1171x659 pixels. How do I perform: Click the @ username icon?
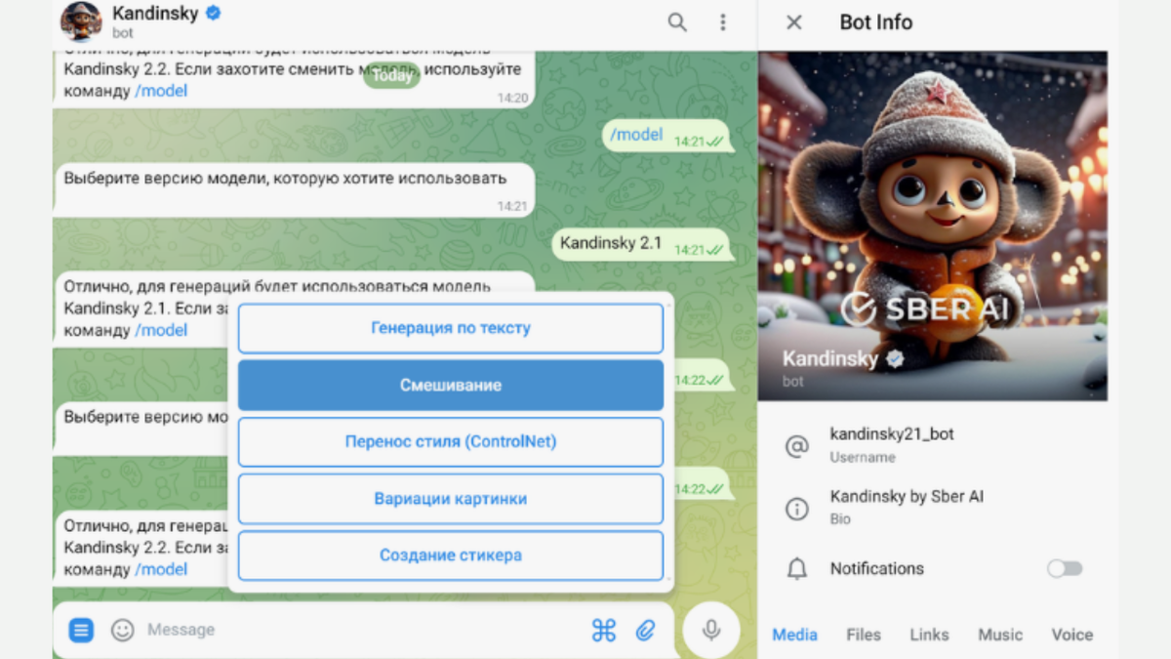pyautogui.click(x=797, y=446)
